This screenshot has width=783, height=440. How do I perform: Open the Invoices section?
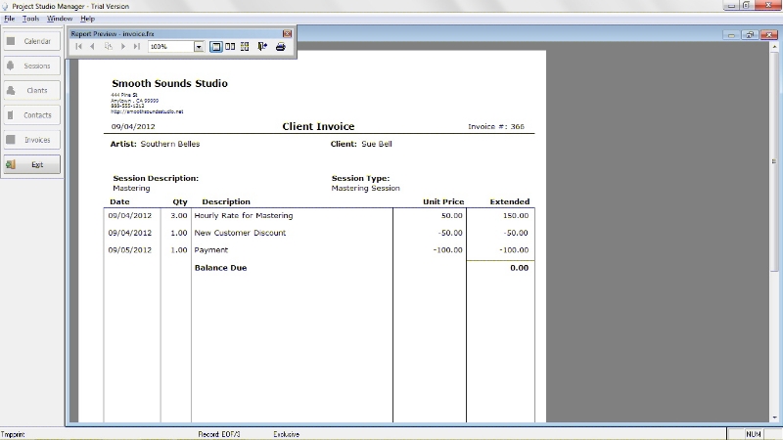tap(31, 140)
